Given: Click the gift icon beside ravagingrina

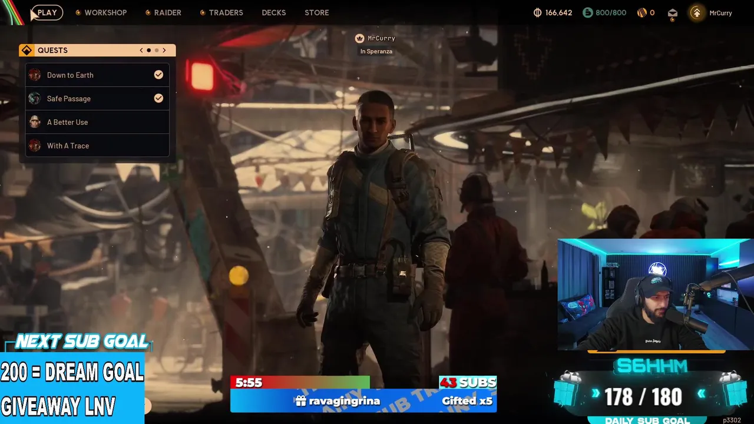Looking at the screenshot, I should tap(301, 401).
